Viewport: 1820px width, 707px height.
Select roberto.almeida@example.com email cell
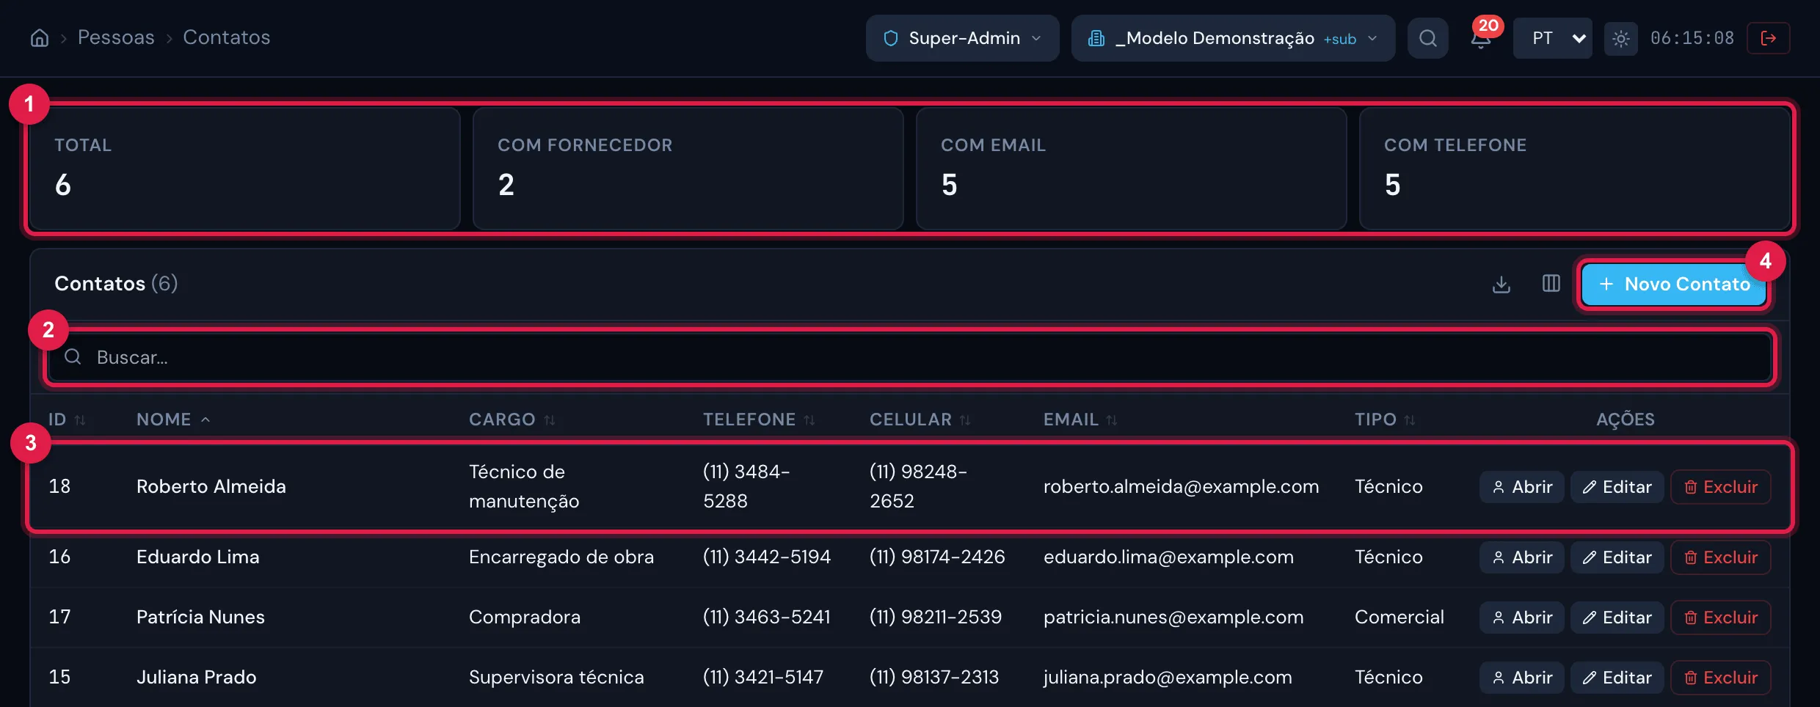pyautogui.click(x=1181, y=486)
